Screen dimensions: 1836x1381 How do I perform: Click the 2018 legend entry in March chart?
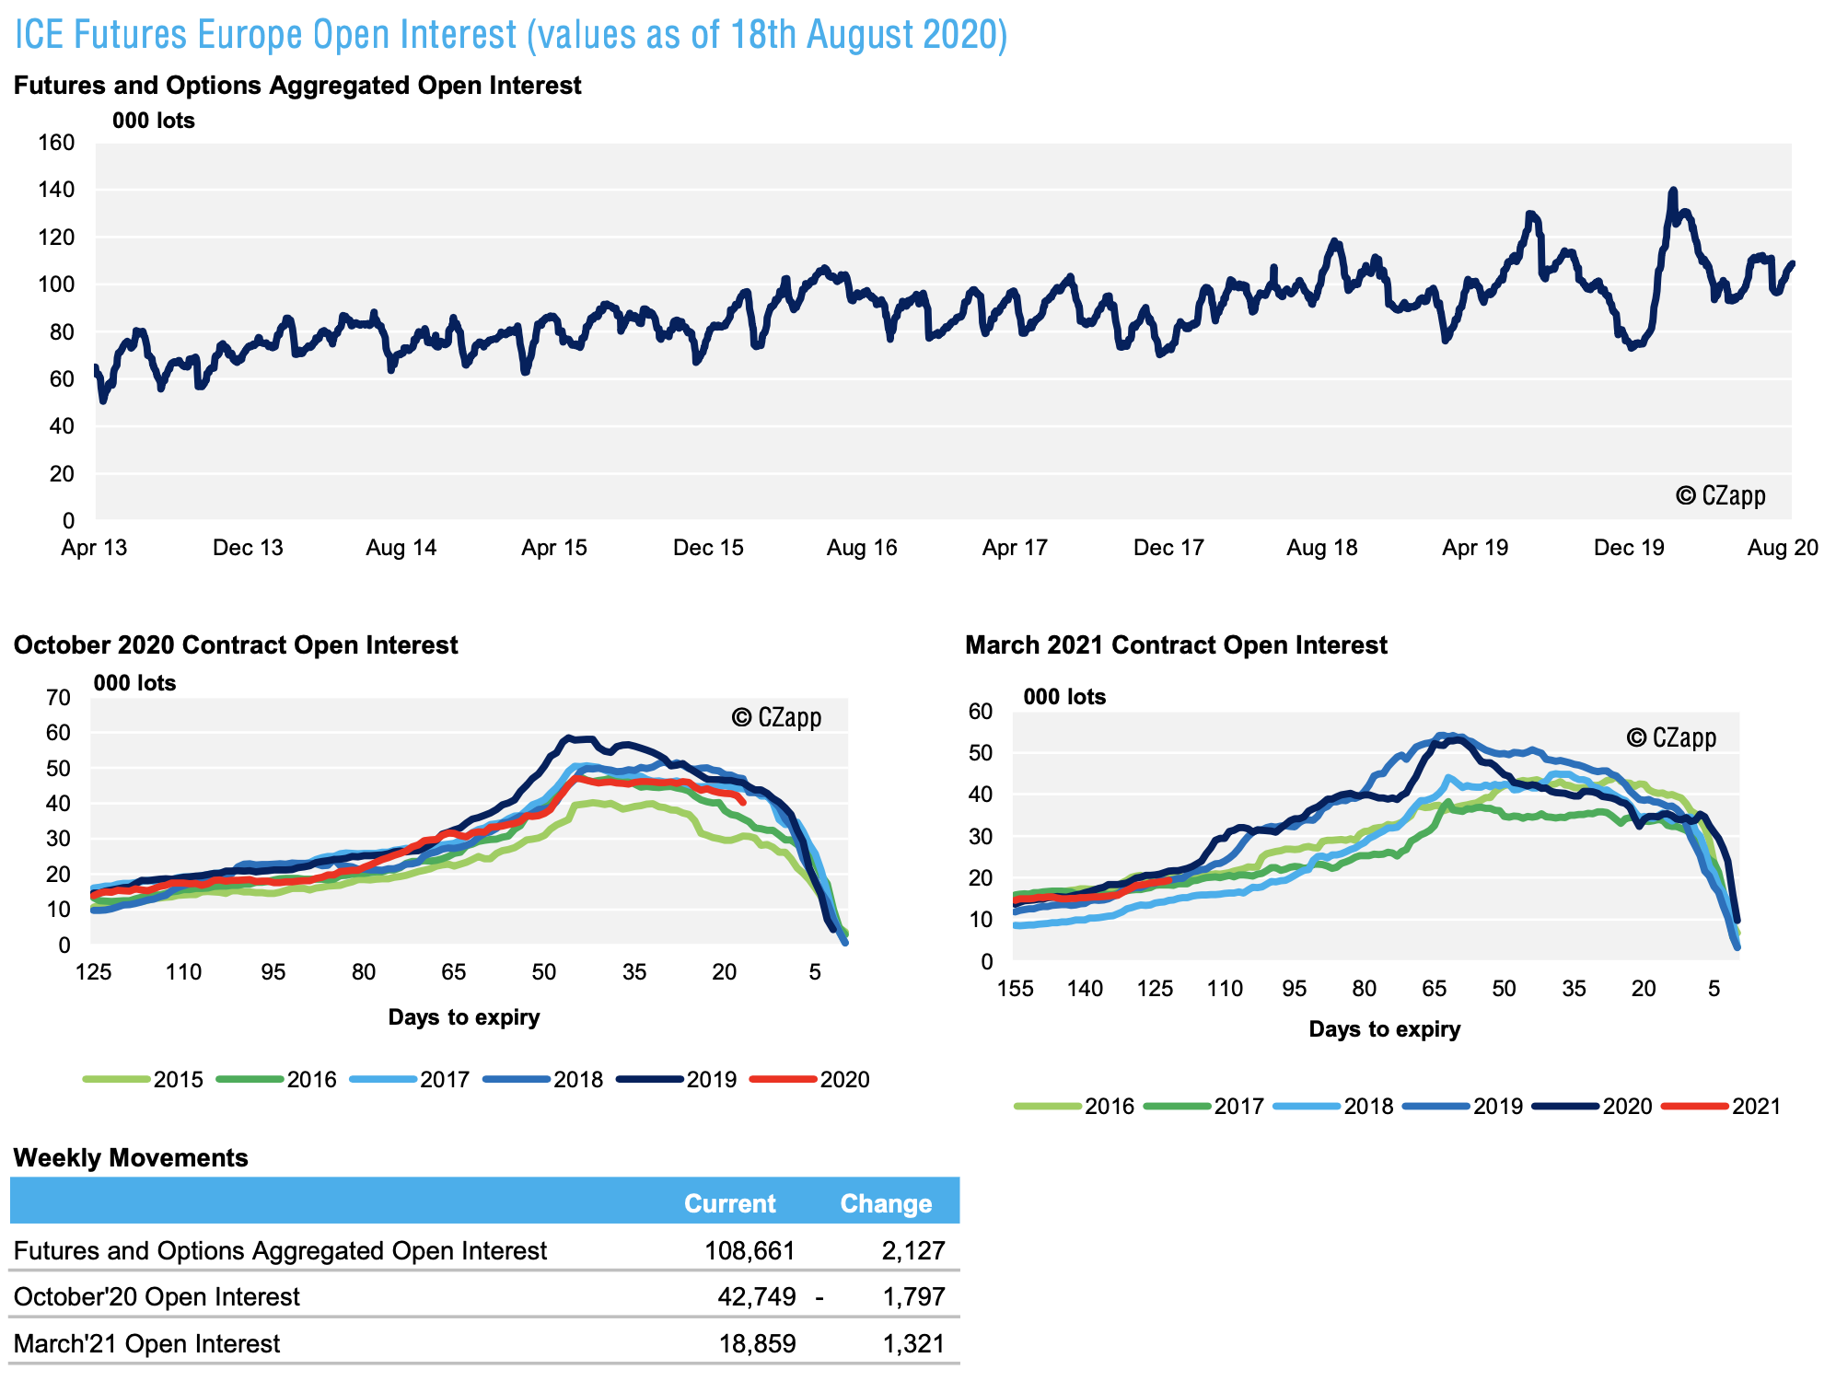point(1333,1106)
